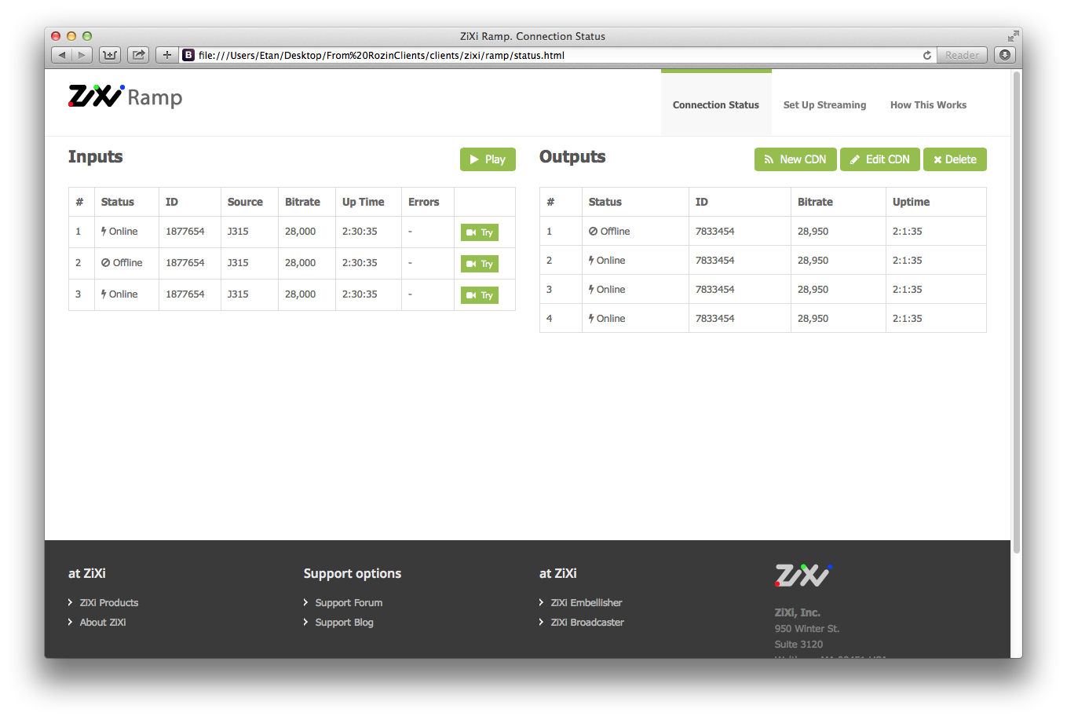The image size is (1067, 720).
Task: Click the page's vertical scrollbar
Action: point(1017,312)
